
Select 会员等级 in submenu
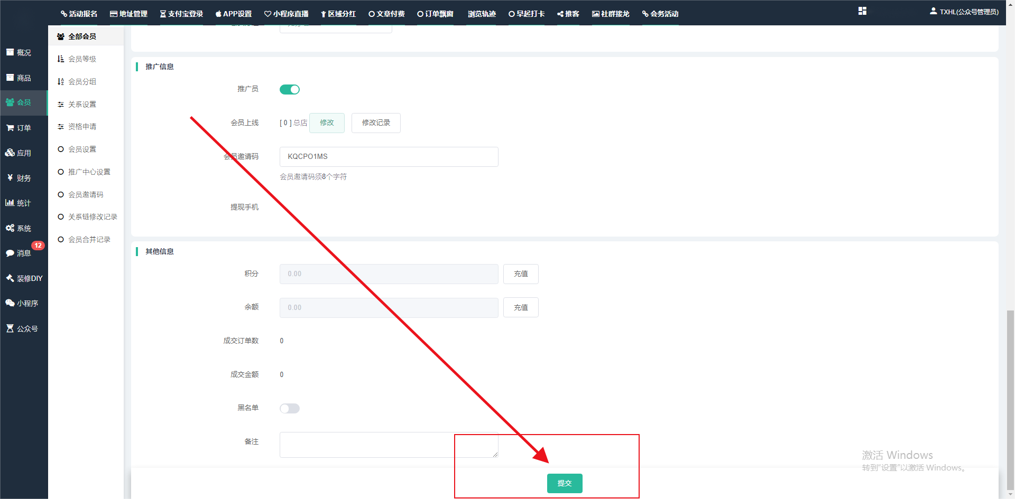click(x=82, y=59)
